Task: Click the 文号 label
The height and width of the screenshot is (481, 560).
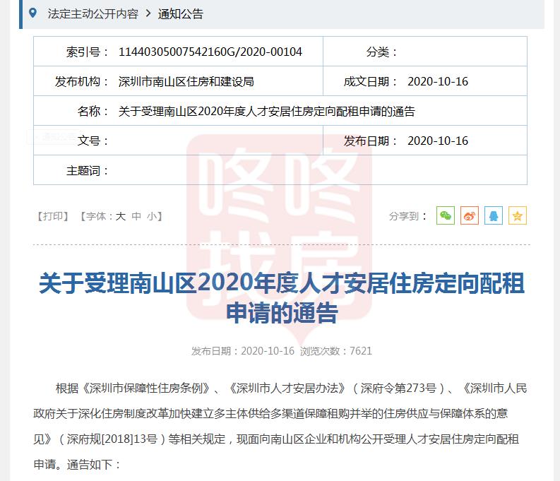Action: [93, 141]
